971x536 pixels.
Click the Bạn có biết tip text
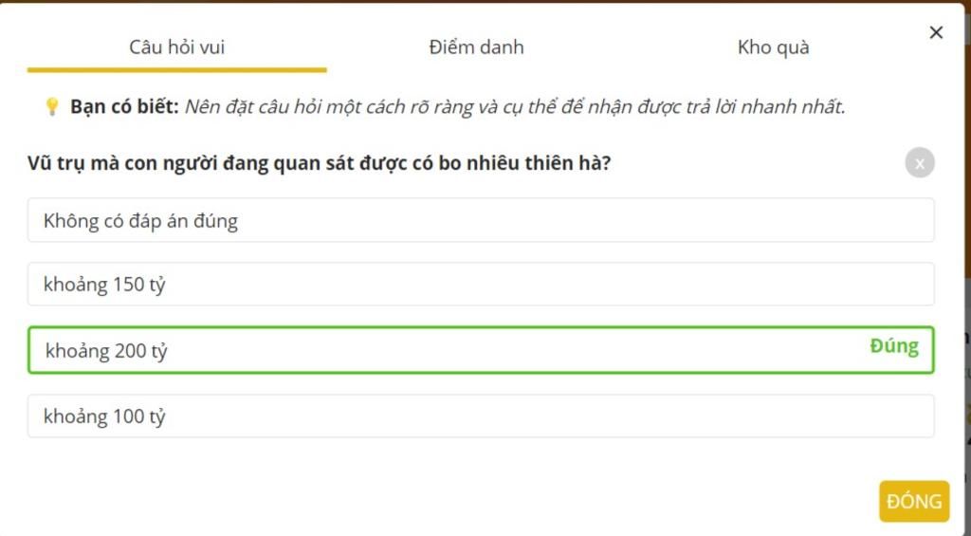[457, 106]
